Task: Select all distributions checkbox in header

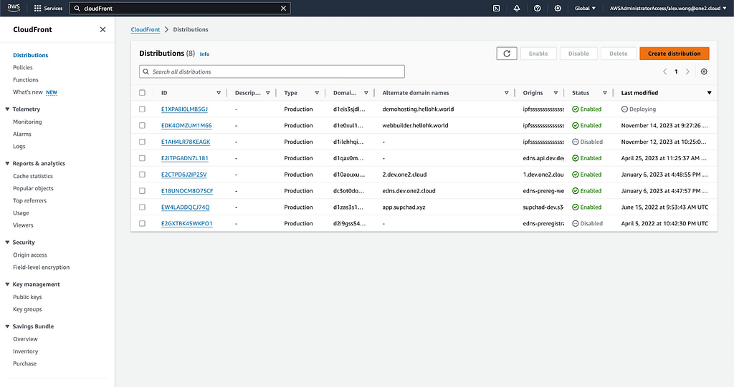Action: click(x=143, y=92)
